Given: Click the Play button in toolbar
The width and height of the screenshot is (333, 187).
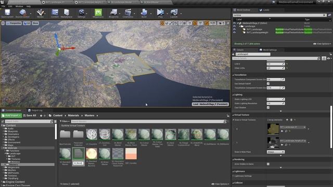Looking at the screenshot, I should tap(160, 13).
